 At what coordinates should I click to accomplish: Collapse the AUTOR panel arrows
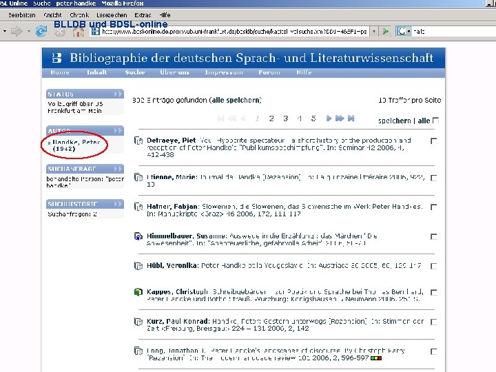118,131
